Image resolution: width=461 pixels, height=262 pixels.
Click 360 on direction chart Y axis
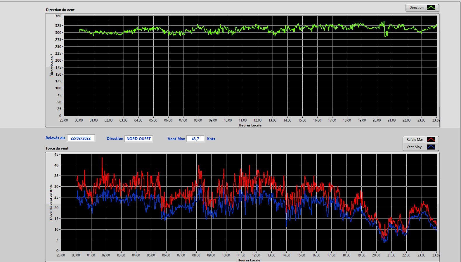point(58,16)
